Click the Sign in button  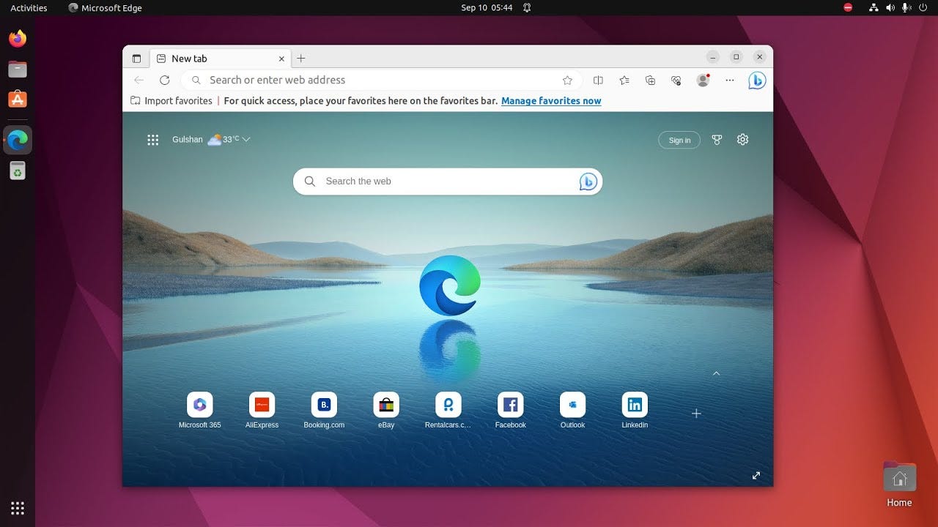(x=679, y=140)
